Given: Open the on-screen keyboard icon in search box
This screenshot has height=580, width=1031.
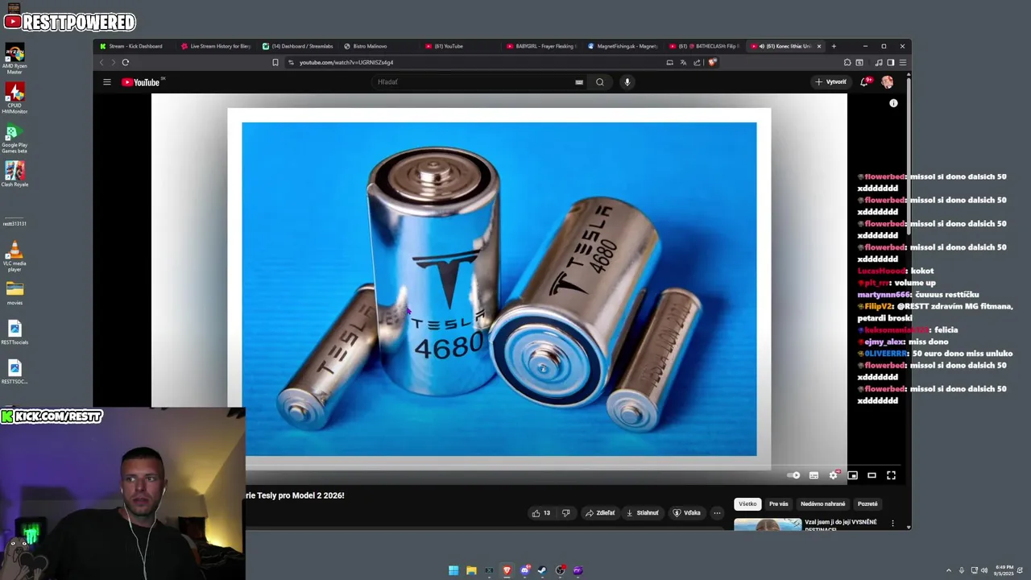Looking at the screenshot, I should (x=578, y=82).
